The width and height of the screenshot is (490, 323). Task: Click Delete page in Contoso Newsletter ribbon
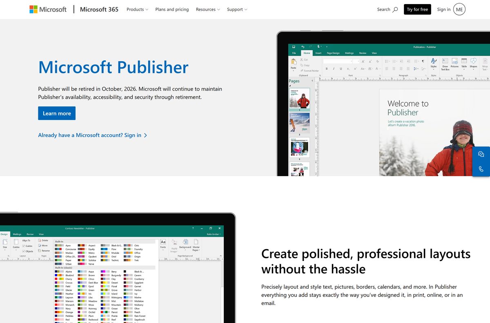43,240
